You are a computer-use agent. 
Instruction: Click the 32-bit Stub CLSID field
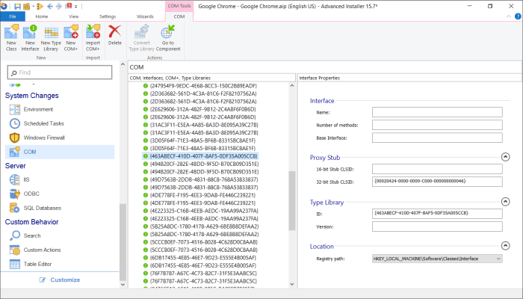coord(437,182)
